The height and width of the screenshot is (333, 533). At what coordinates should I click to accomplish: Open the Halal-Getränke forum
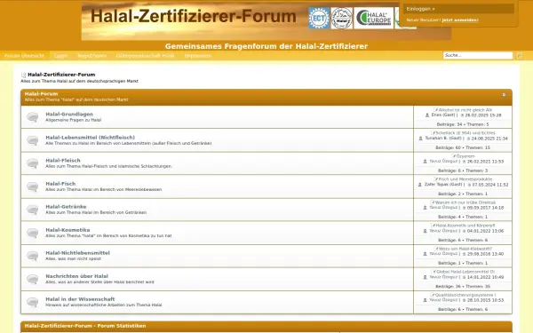tap(66, 207)
